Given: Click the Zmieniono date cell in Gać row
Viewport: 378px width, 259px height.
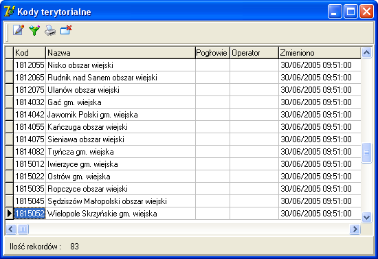Looking at the screenshot, I should point(320,102).
